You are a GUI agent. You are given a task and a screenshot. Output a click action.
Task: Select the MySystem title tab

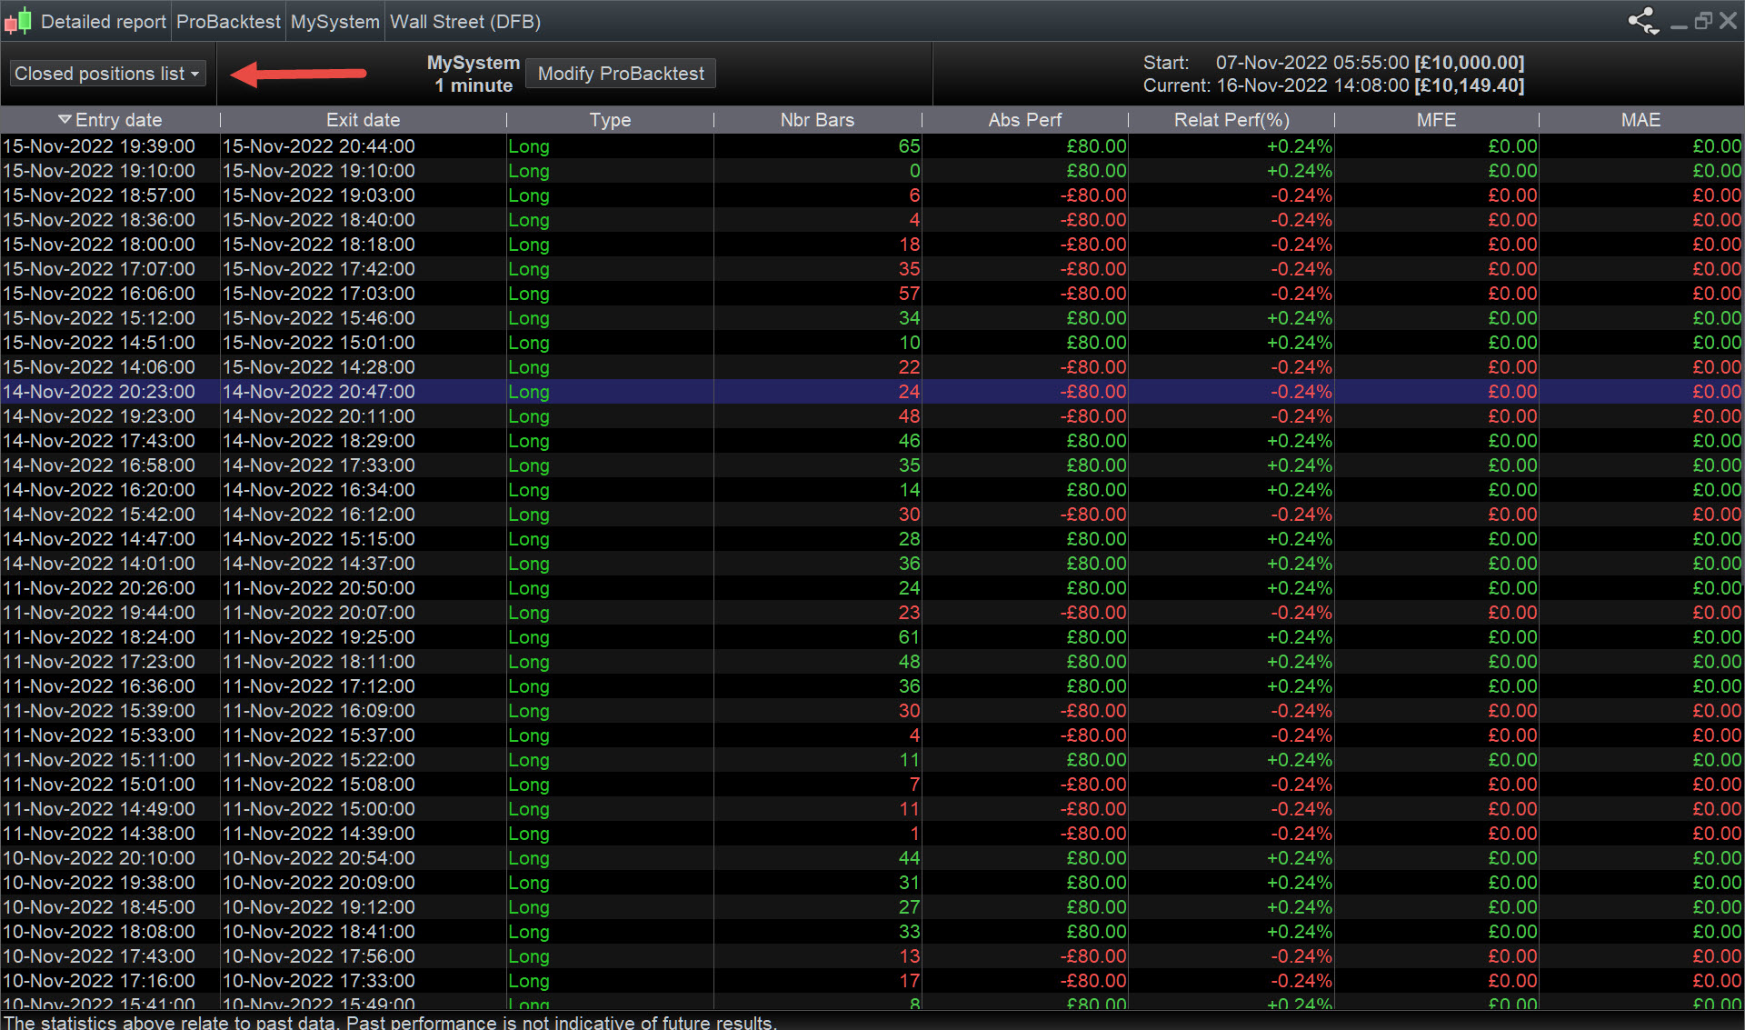(334, 22)
